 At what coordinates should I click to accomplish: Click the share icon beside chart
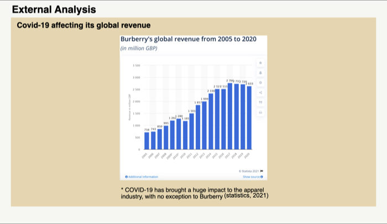(x=260, y=92)
